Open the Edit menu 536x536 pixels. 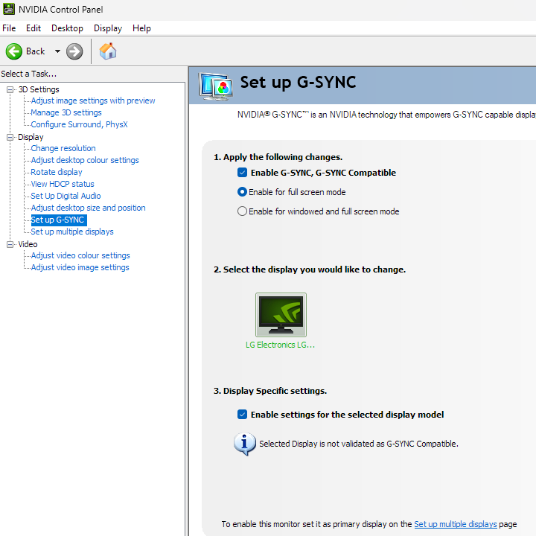click(x=33, y=28)
